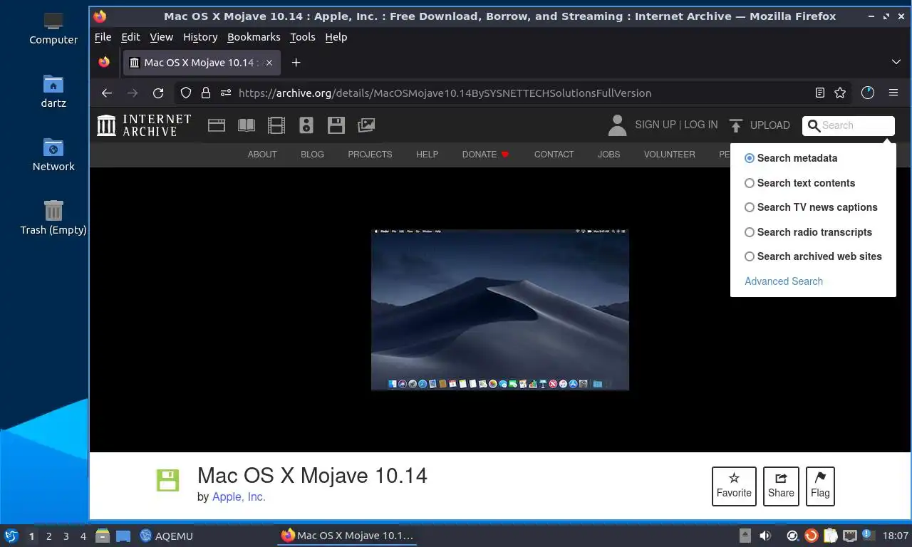The height and width of the screenshot is (547, 912).
Task: Open a new browser tab
Action: point(296,63)
